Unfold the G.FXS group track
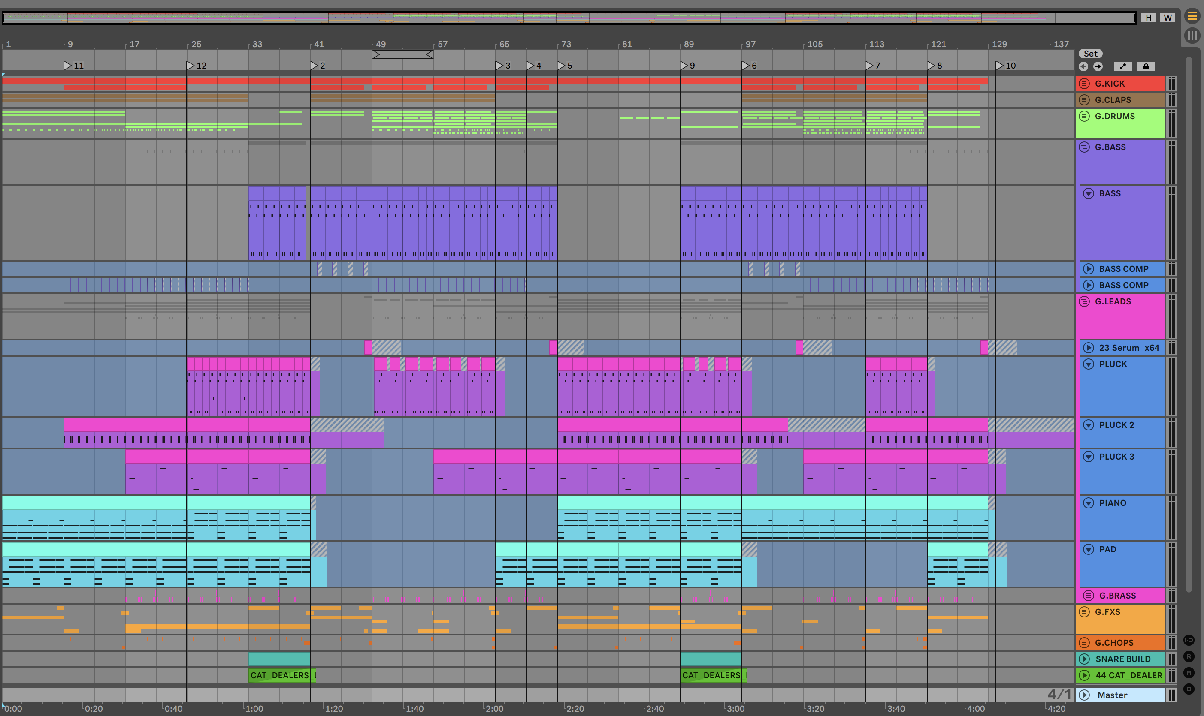 [x=1084, y=612]
